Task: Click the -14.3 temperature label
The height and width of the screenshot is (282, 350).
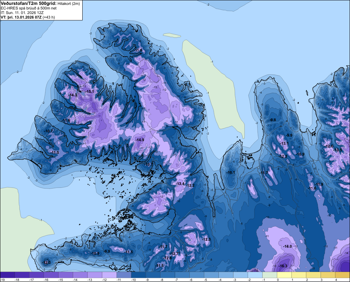Action: 72,95
